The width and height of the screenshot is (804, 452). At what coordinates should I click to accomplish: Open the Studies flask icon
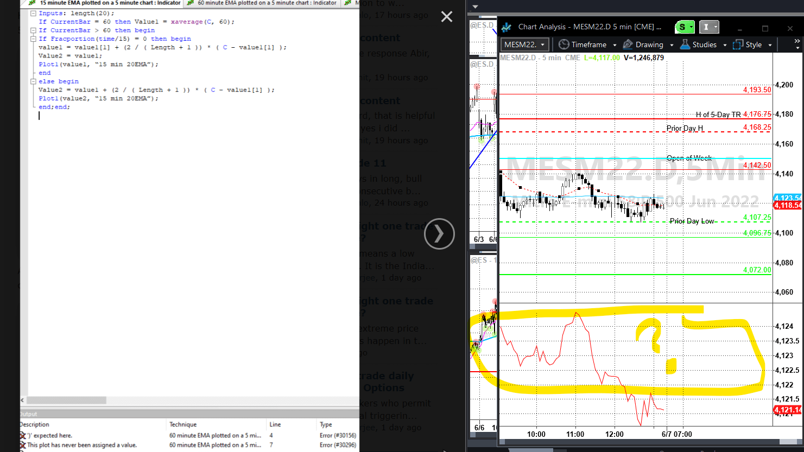tap(686, 44)
